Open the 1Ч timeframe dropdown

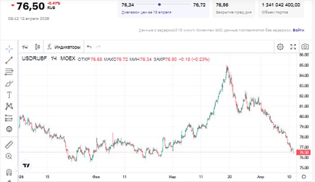pyautogui.click(x=25, y=47)
